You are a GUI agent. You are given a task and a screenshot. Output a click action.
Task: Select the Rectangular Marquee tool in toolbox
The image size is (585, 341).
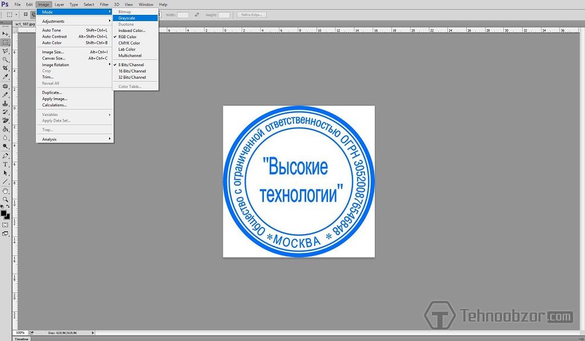pyautogui.click(x=5, y=42)
